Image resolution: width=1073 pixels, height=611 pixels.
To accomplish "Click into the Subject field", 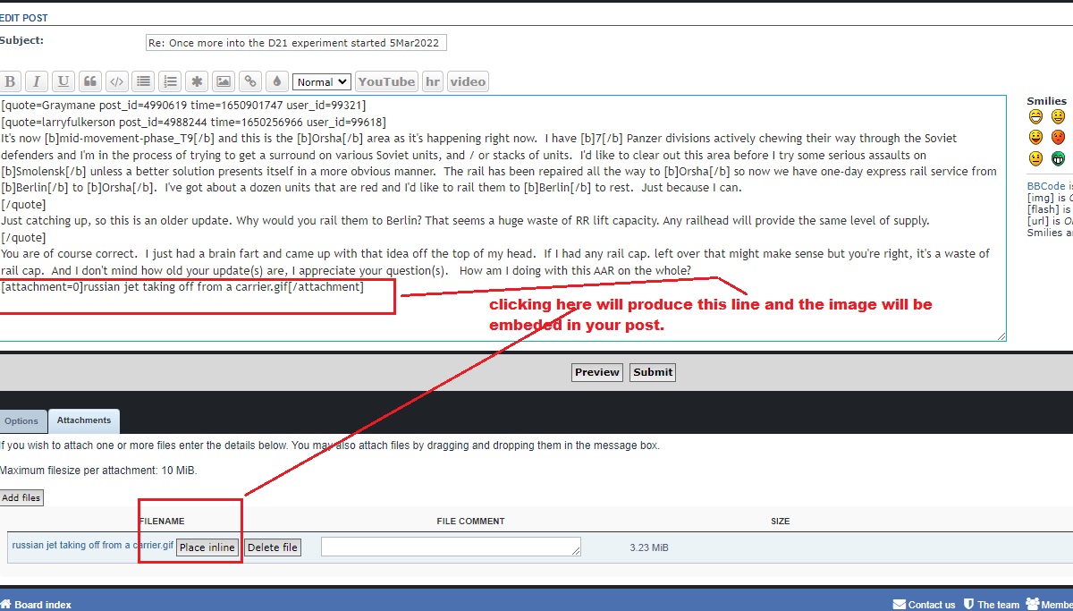I will (296, 43).
